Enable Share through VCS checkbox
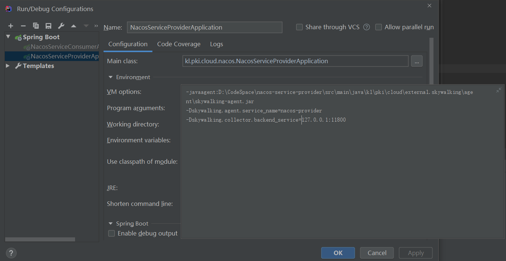This screenshot has height=261, width=506. pyautogui.click(x=299, y=27)
